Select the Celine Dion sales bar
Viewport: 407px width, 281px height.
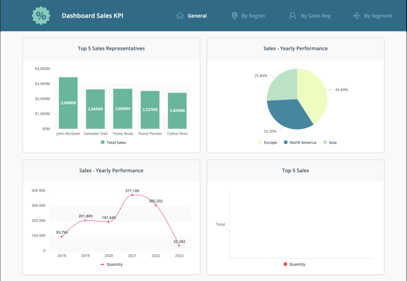(x=177, y=111)
